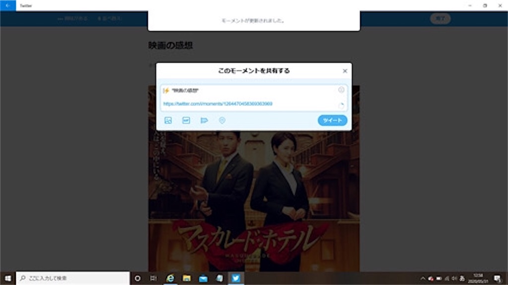This screenshot has width=508, height=285.
Task: Open Cortana from the taskbar
Action: coord(138,278)
